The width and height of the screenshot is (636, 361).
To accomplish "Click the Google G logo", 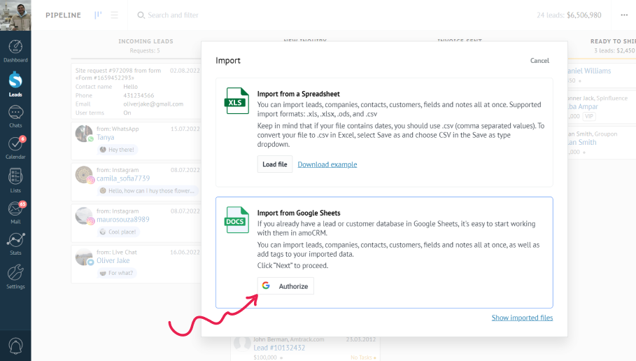I will point(266,285).
